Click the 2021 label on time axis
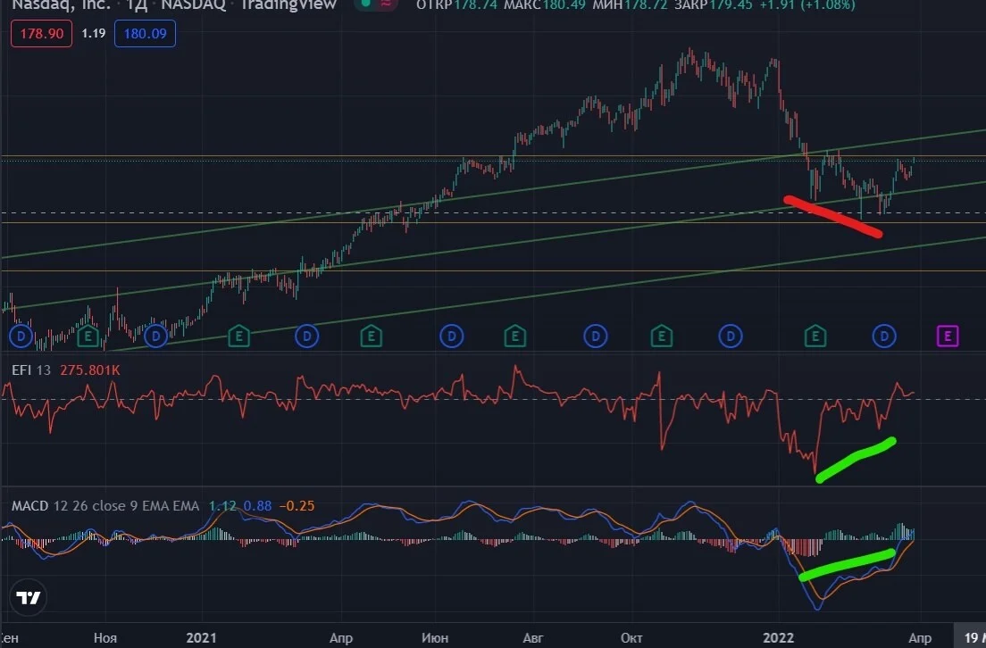Image resolution: width=986 pixels, height=648 pixels. coord(201,638)
